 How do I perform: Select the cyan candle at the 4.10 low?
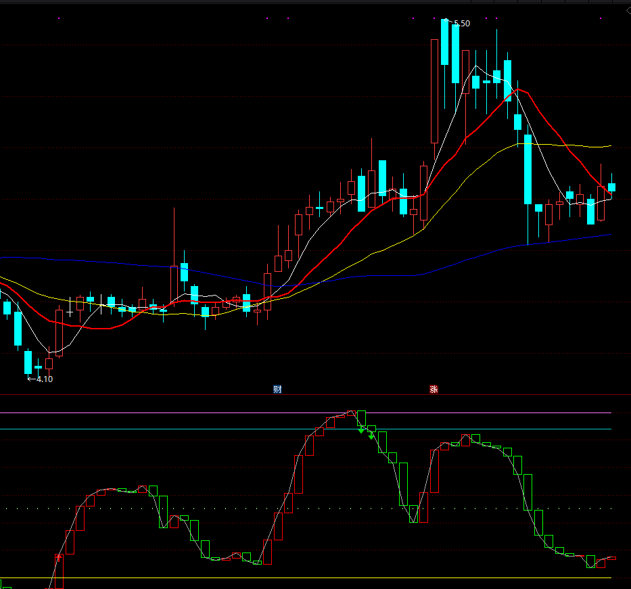coord(28,362)
